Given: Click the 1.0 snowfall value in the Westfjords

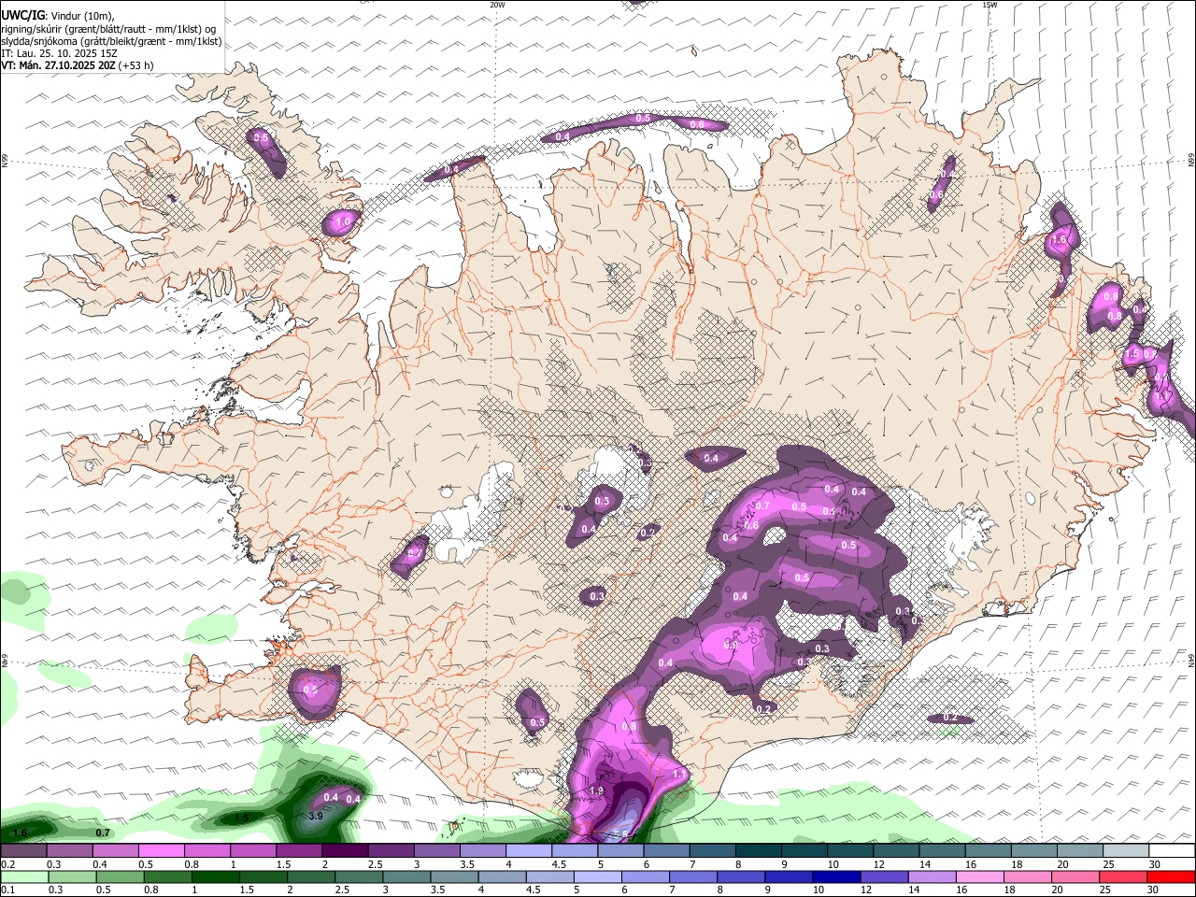Looking at the screenshot, I should [x=343, y=222].
